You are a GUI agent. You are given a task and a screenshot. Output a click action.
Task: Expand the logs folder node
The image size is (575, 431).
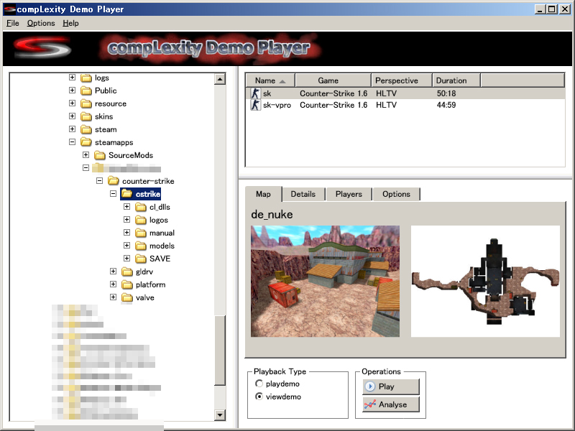point(73,78)
